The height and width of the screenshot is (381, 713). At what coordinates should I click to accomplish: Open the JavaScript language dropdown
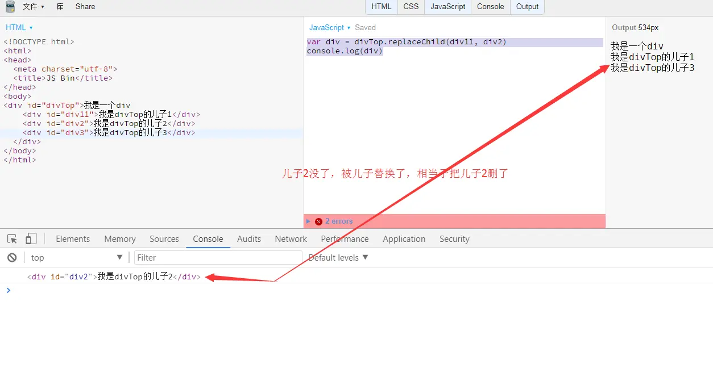pos(330,27)
